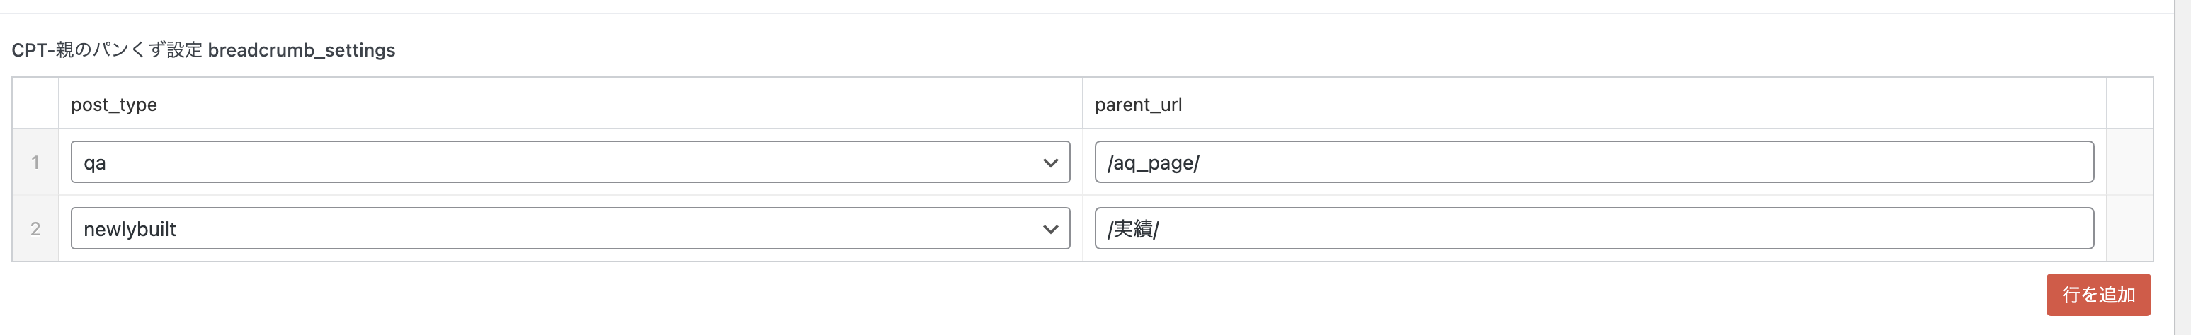
Task: Open the "newlybuilt" post_type dropdown
Action: pyautogui.click(x=570, y=229)
